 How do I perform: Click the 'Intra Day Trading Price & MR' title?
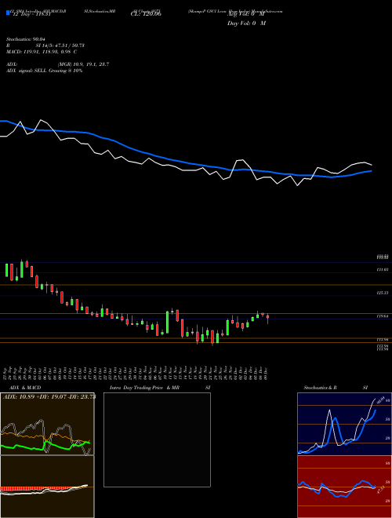144,388
